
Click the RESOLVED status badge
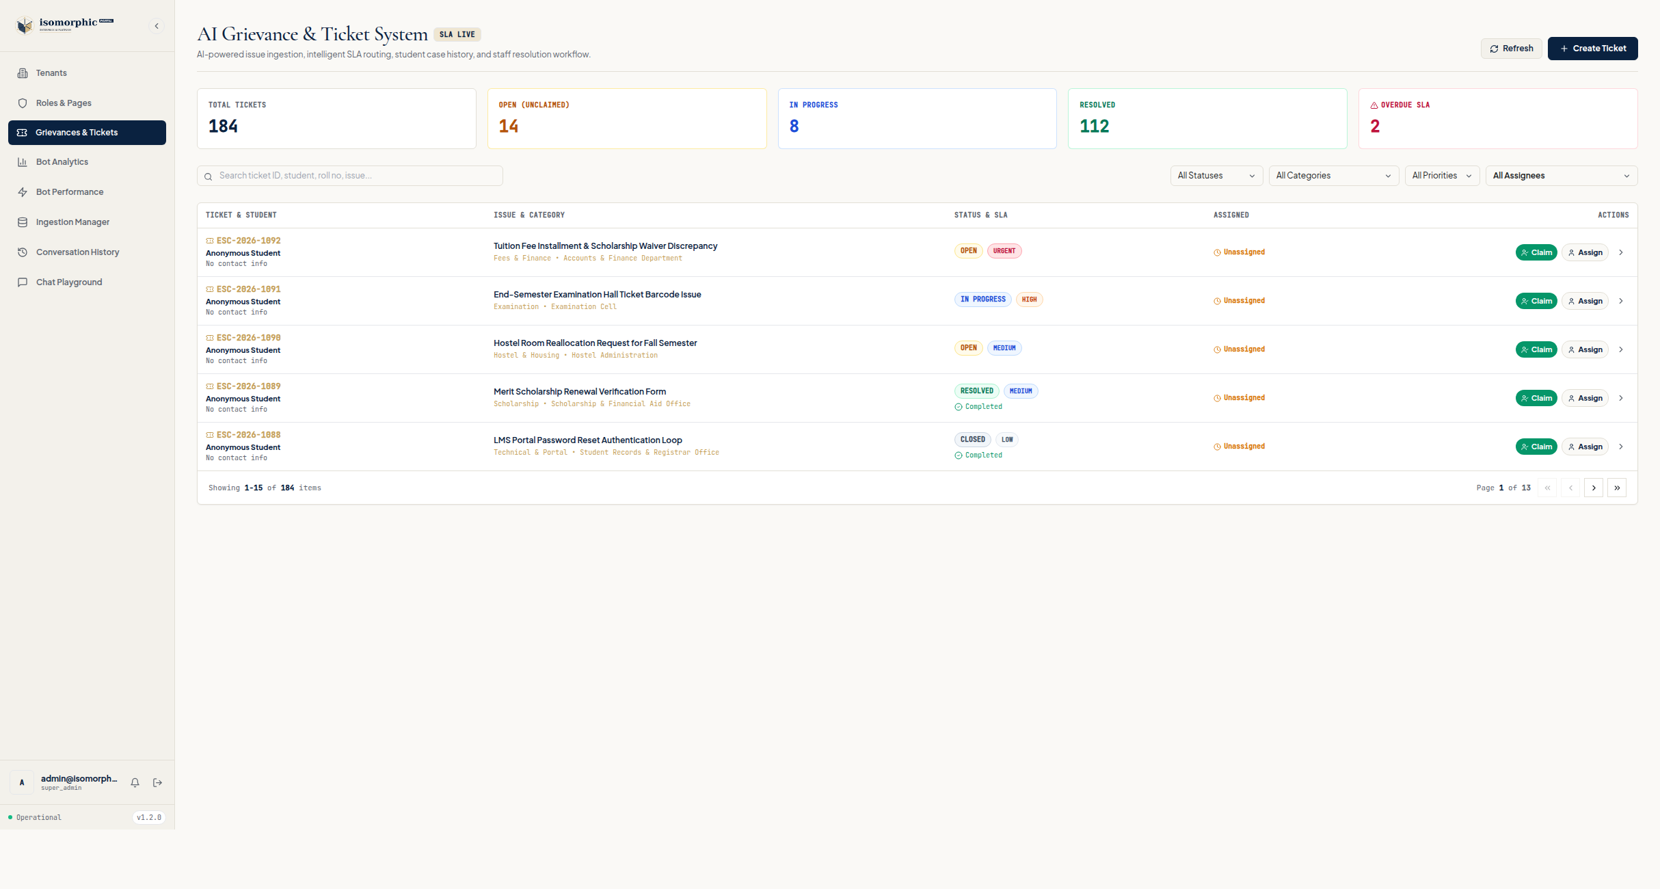[x=976, y=391]
